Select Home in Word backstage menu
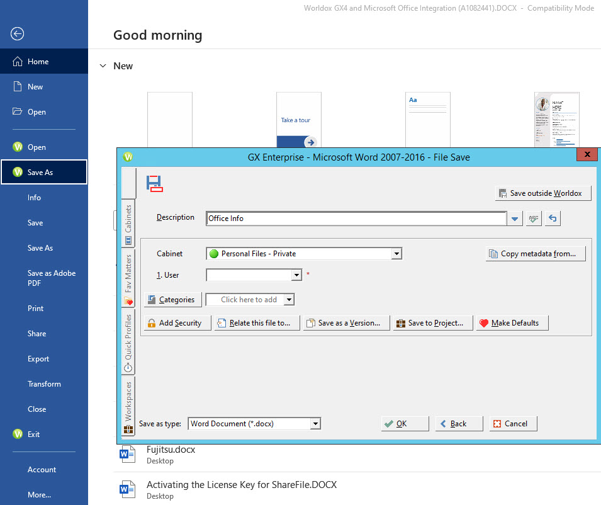The width and height of the screenshot is (601, 505). [44, 61]
